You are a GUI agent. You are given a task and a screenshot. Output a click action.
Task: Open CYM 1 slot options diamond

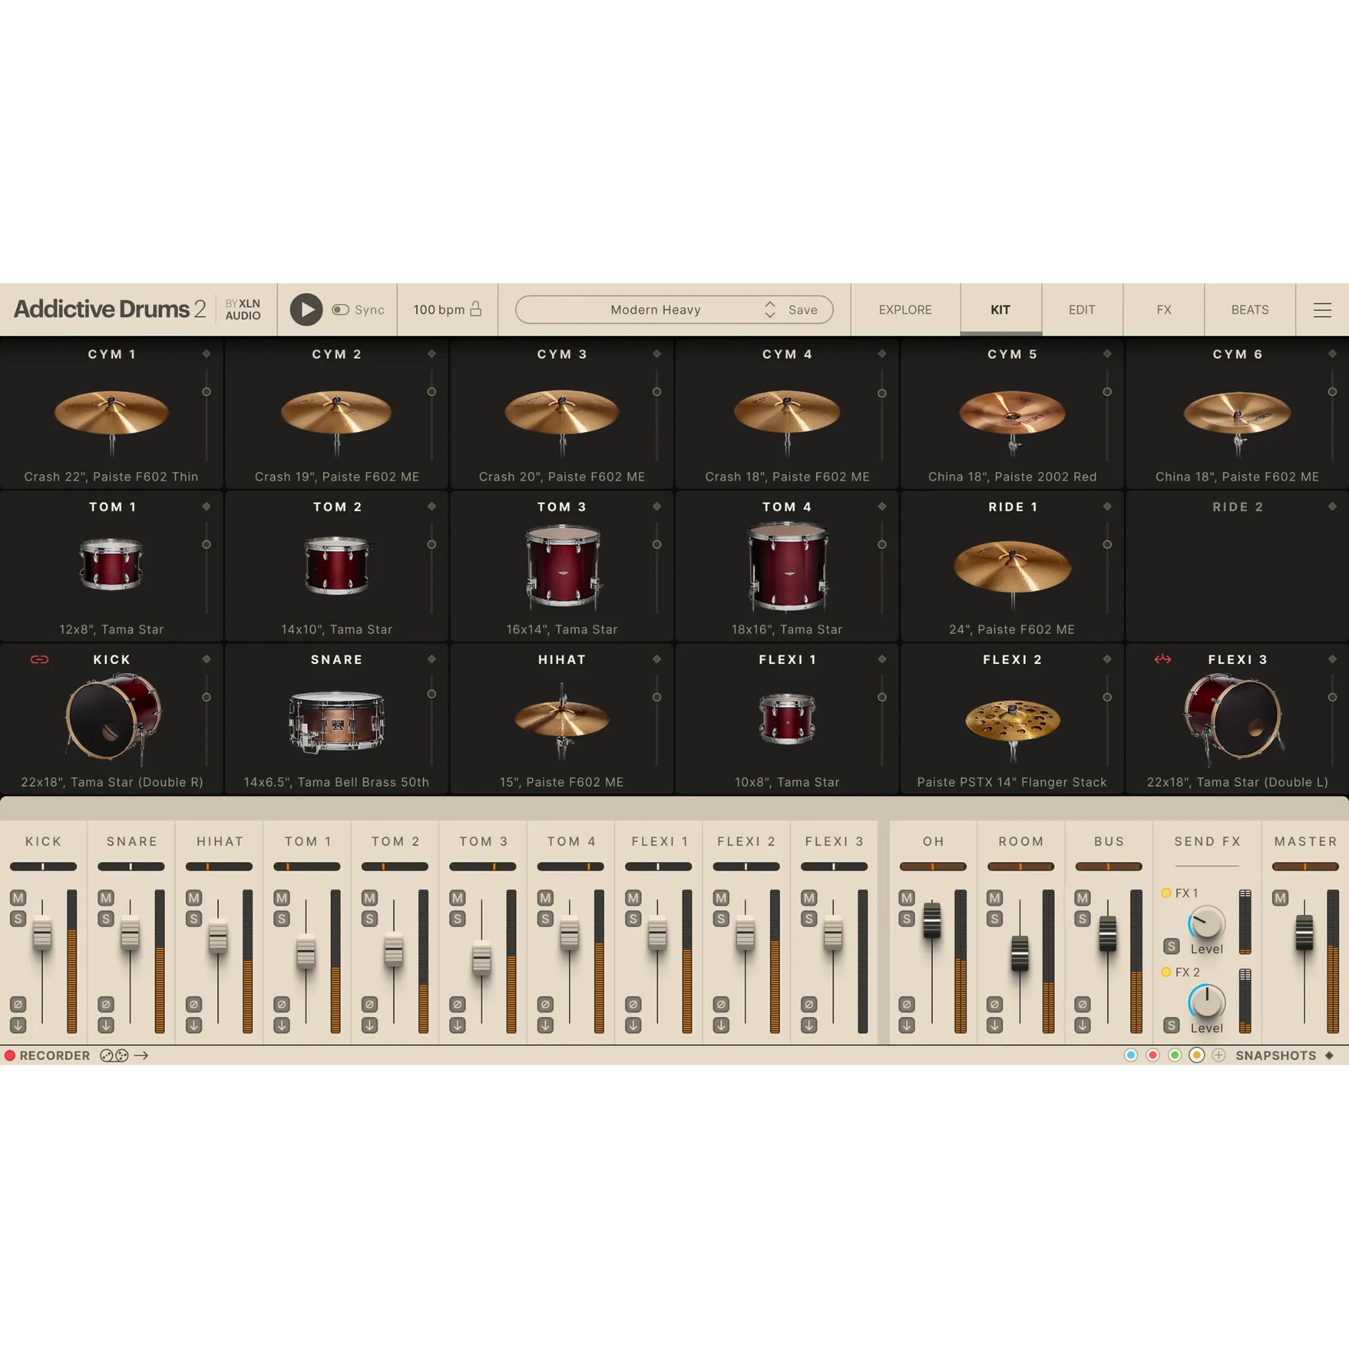(207, 354)
